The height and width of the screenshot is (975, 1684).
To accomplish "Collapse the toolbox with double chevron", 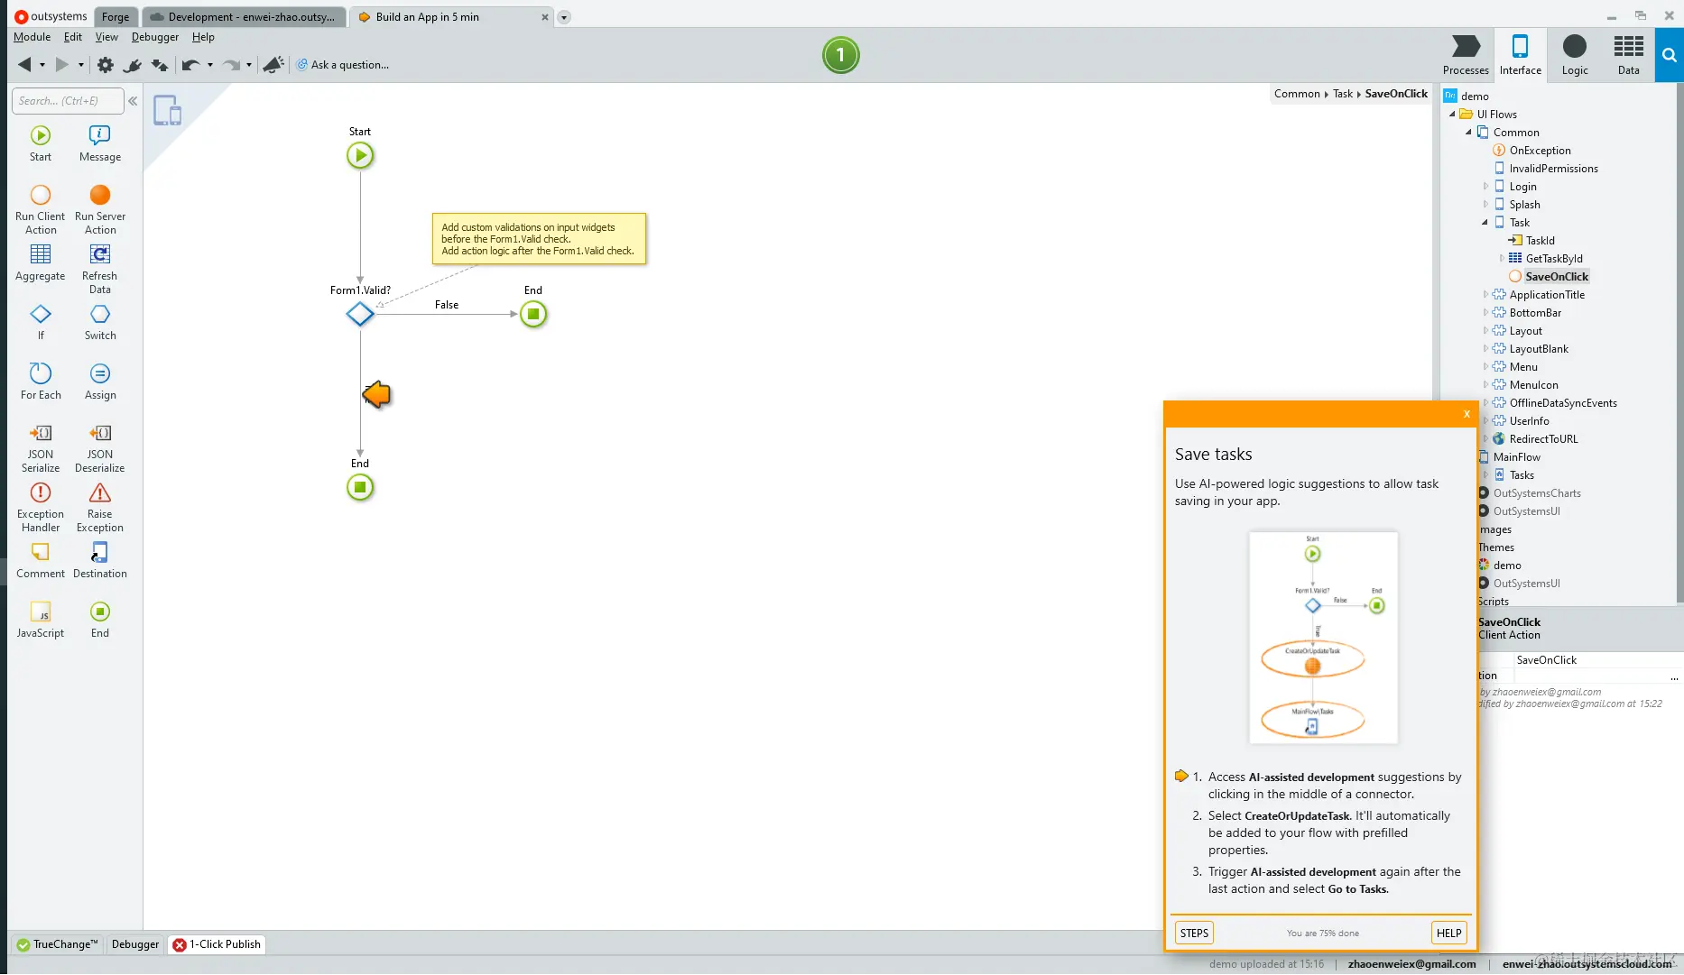I will click(x=133, y=101).
